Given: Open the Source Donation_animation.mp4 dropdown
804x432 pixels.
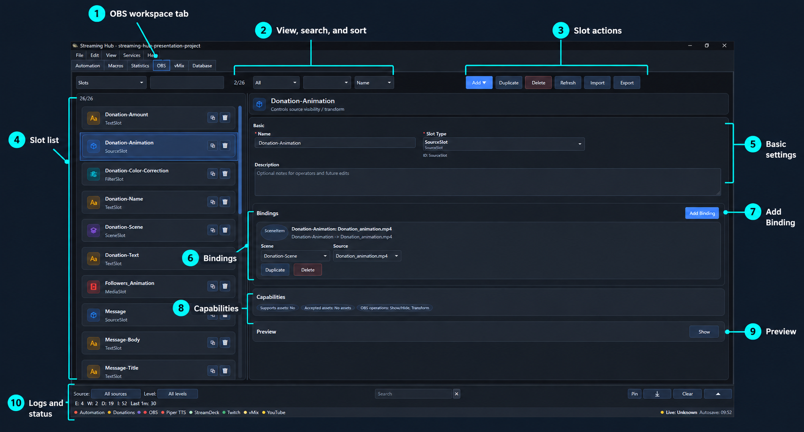Looking at the screenshot, I should (367, 256).
